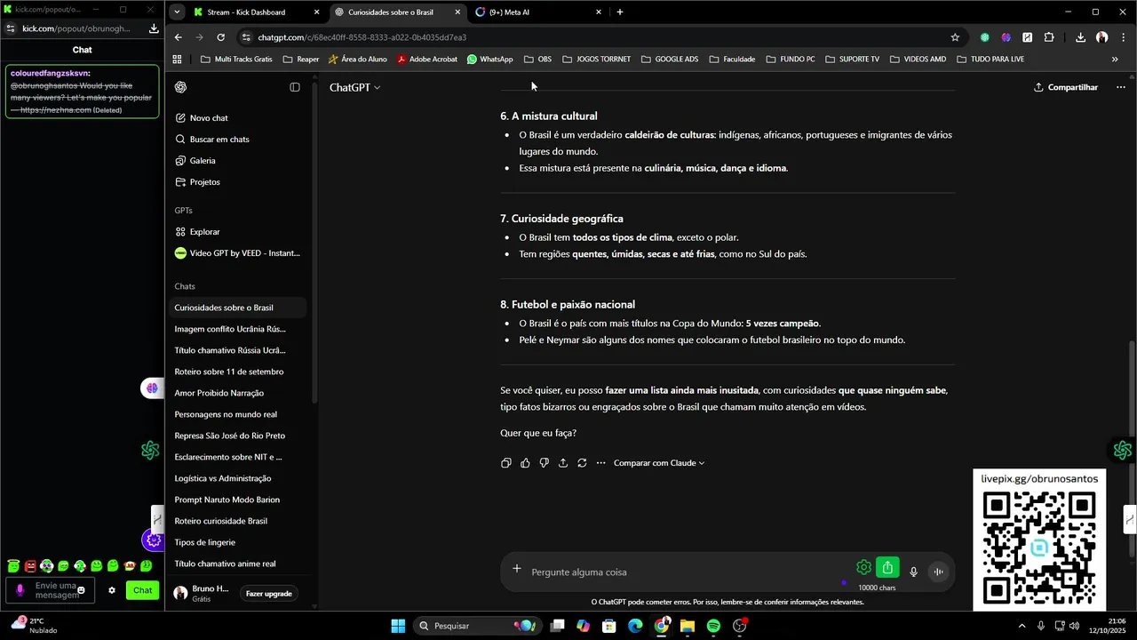Click the download icon in Kick popout window

154,28
